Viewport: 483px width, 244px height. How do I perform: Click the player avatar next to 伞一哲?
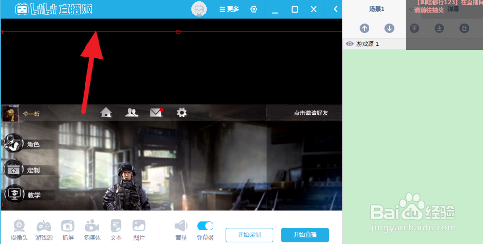[x=11, y=114]
